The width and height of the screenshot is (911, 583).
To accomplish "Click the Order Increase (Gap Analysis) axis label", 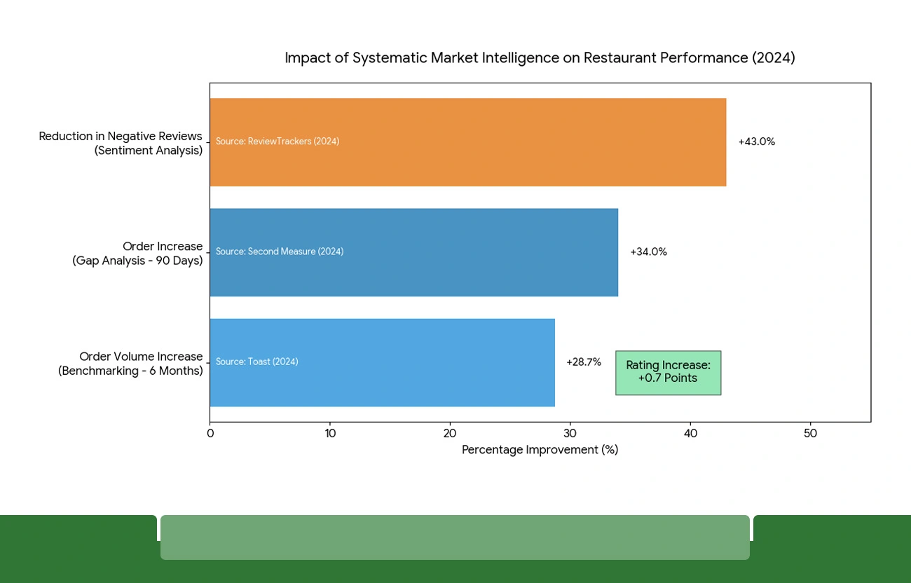I will [137, 253].
